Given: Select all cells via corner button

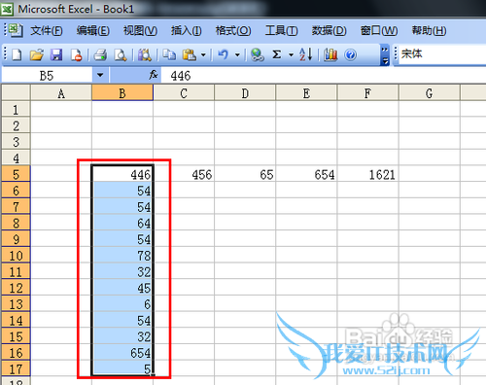Looking at the screenshot, I should coord(16,92).
